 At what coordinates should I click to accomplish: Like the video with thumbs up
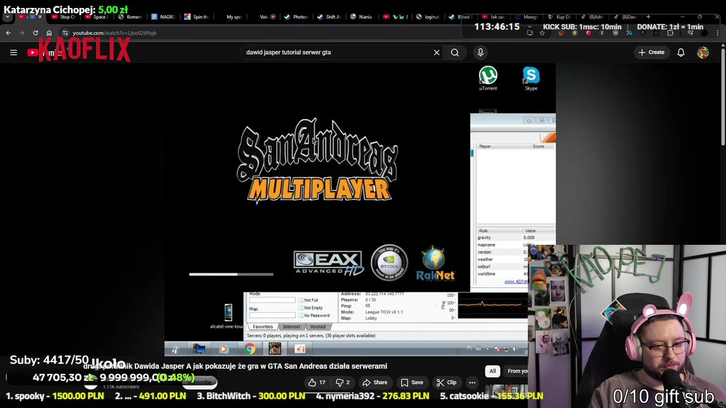click(x=316, y=382)
